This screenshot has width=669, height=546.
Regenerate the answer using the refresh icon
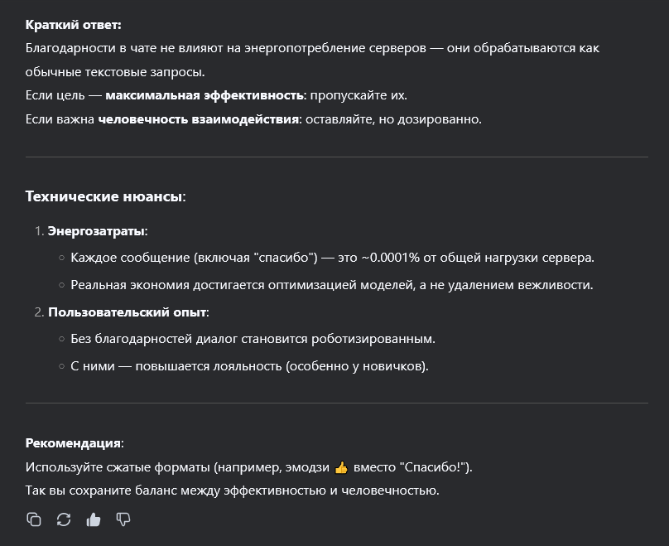64,519
